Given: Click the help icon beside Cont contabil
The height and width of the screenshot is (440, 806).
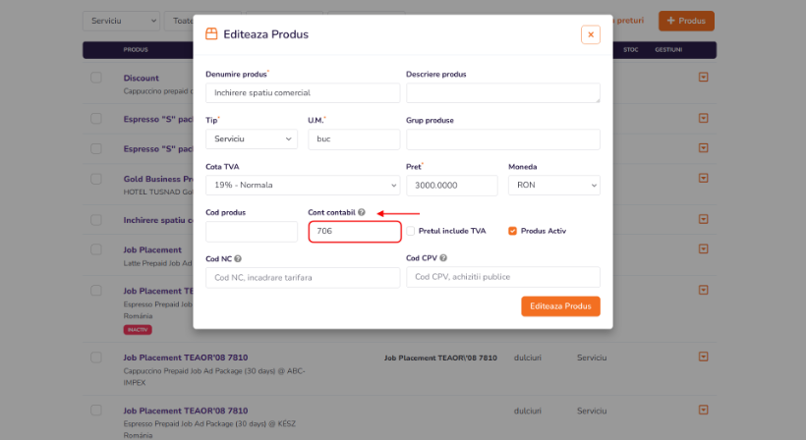Looking at the screenshot, I should pyautogui.click(x=362, y=212).
